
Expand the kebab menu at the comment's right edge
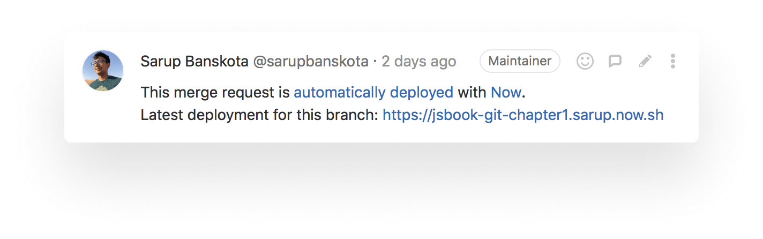(x=673, y=62)
